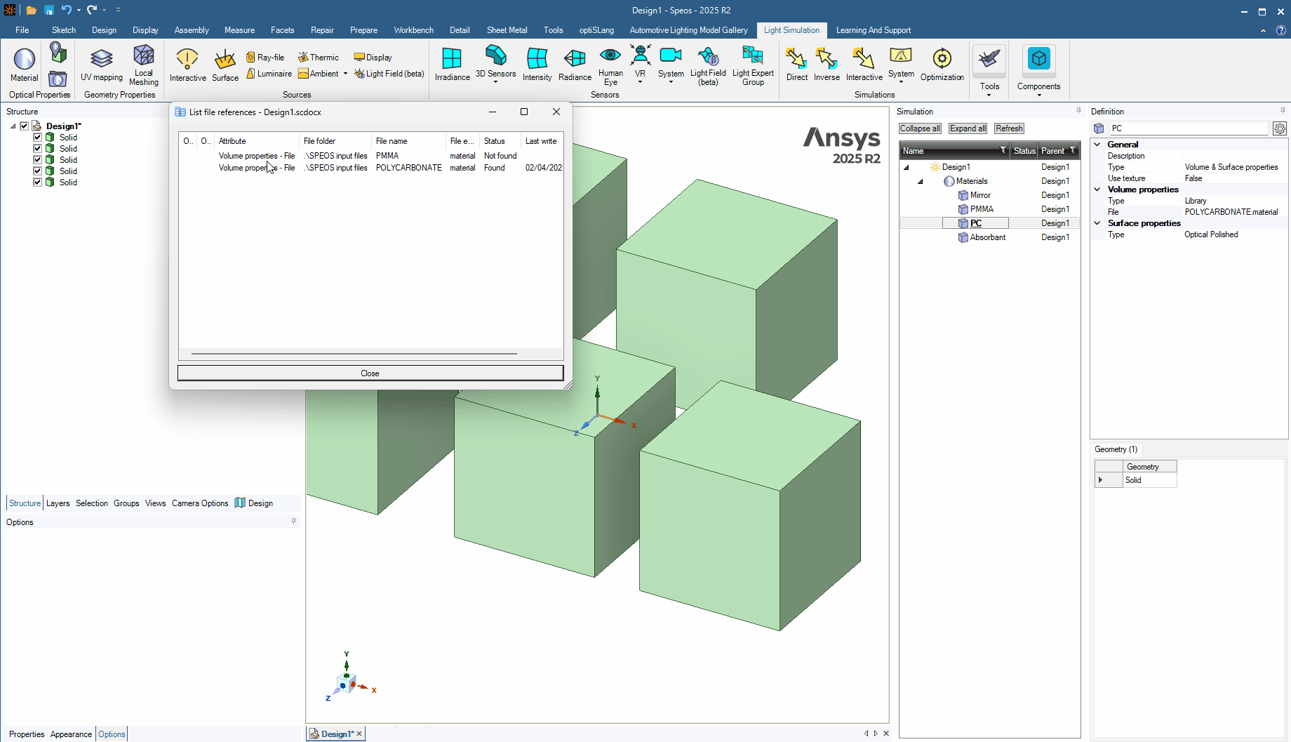Collapse the Volume properties section

pos(1097,190)
